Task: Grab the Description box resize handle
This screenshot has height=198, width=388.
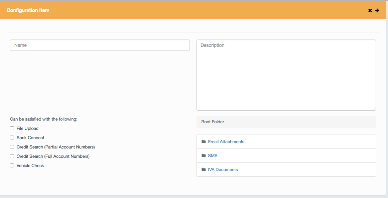Action: click(x=374, y=109)
